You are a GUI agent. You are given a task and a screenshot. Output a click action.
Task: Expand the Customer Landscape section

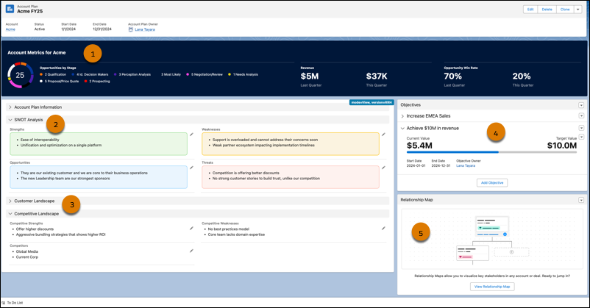10,201
